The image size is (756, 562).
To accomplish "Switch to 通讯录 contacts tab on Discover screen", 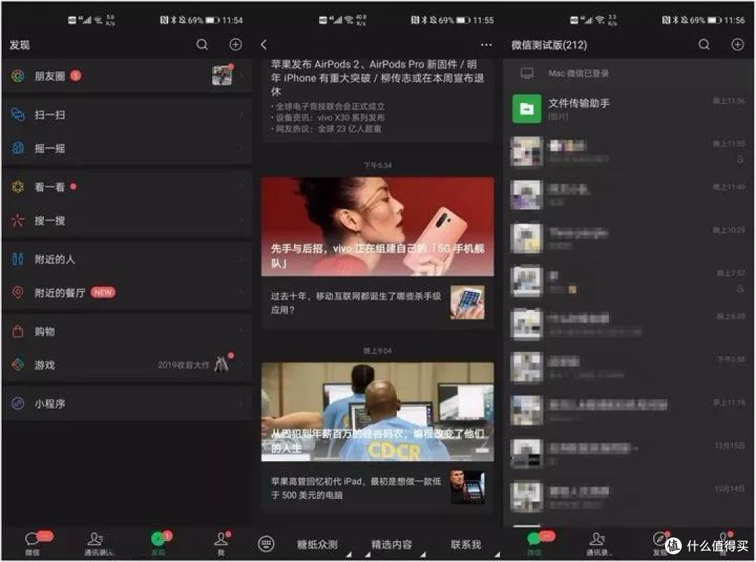I will point(98,544).
